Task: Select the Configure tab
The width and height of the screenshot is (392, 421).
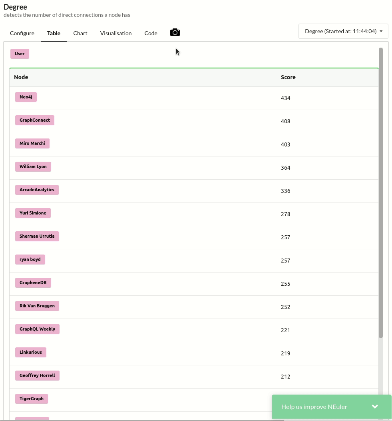Action: point(22,33)
